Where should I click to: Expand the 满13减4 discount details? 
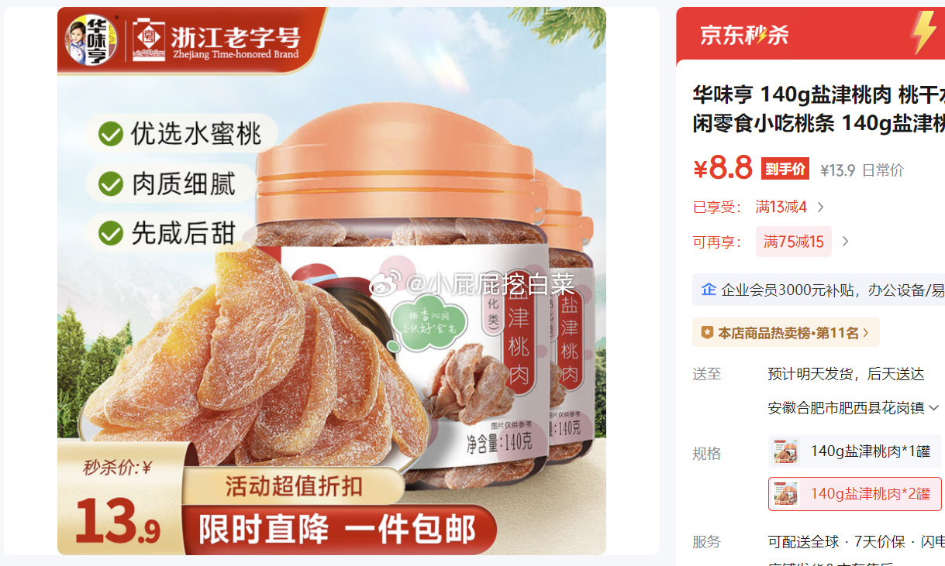(x=821, y=207)
